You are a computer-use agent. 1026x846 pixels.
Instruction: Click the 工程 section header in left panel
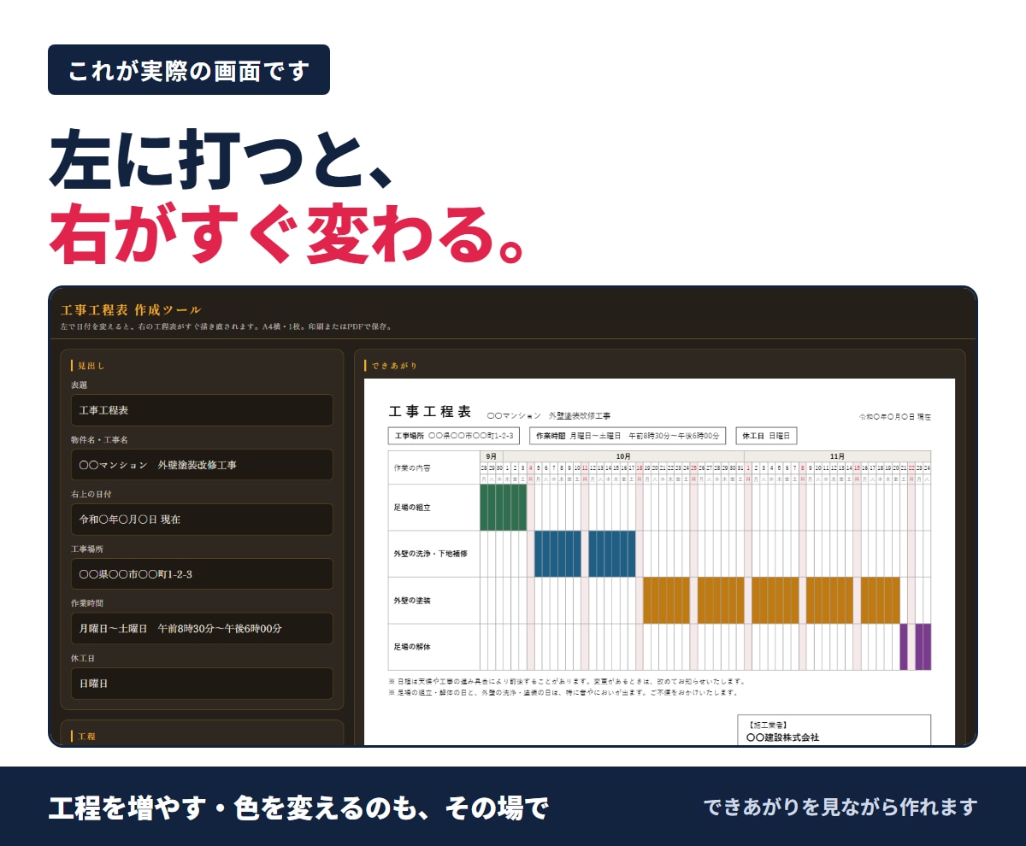pyautogui.click(x=86, y=736)
